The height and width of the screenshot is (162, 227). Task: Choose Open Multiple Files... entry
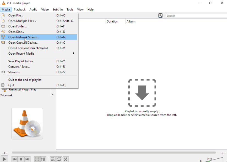39,21
